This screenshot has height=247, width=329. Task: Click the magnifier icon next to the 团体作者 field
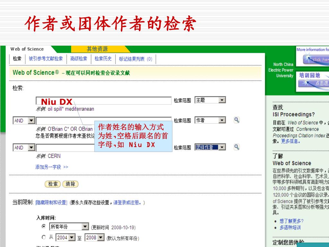coord(236,147)
